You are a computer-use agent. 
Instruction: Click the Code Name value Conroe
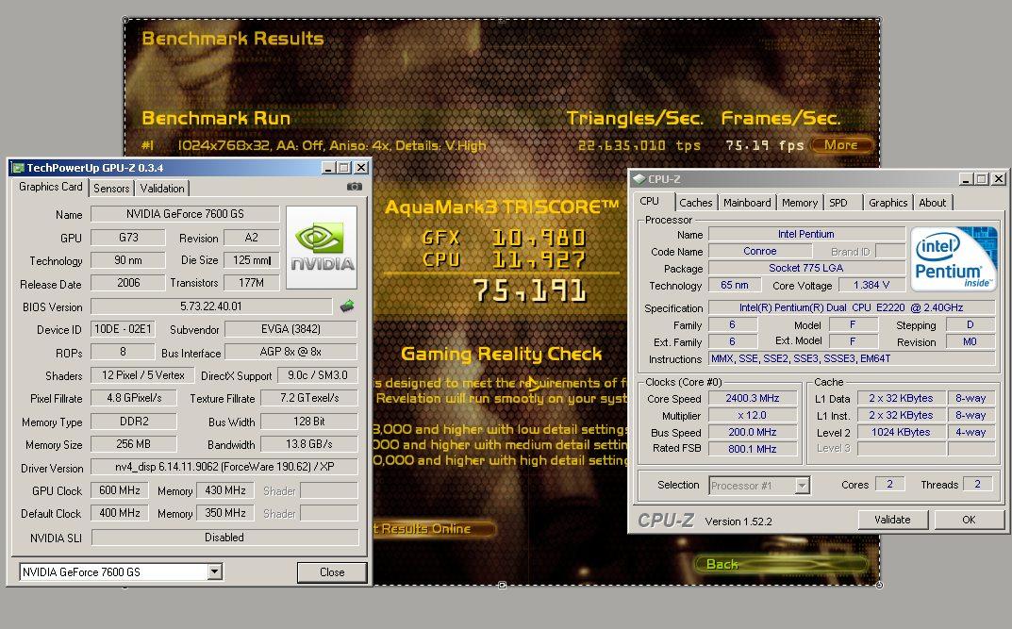759,251
